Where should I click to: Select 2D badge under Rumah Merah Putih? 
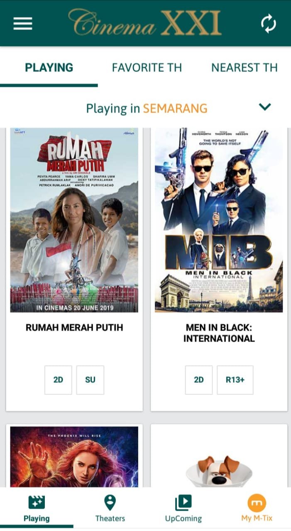[x=58, y=380]
